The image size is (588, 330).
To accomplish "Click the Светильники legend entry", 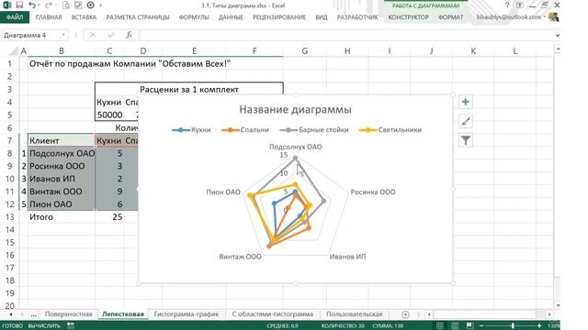I will 390,130.
